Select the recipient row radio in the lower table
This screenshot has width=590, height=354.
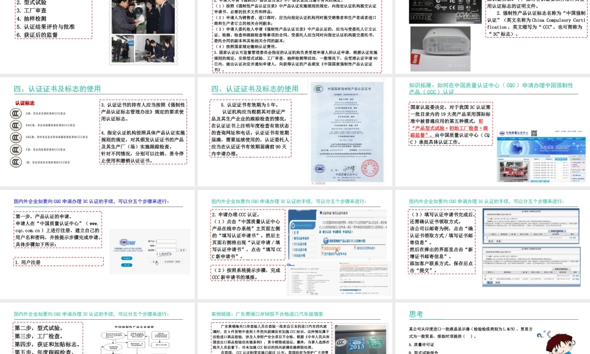click(x=485, y=278)
